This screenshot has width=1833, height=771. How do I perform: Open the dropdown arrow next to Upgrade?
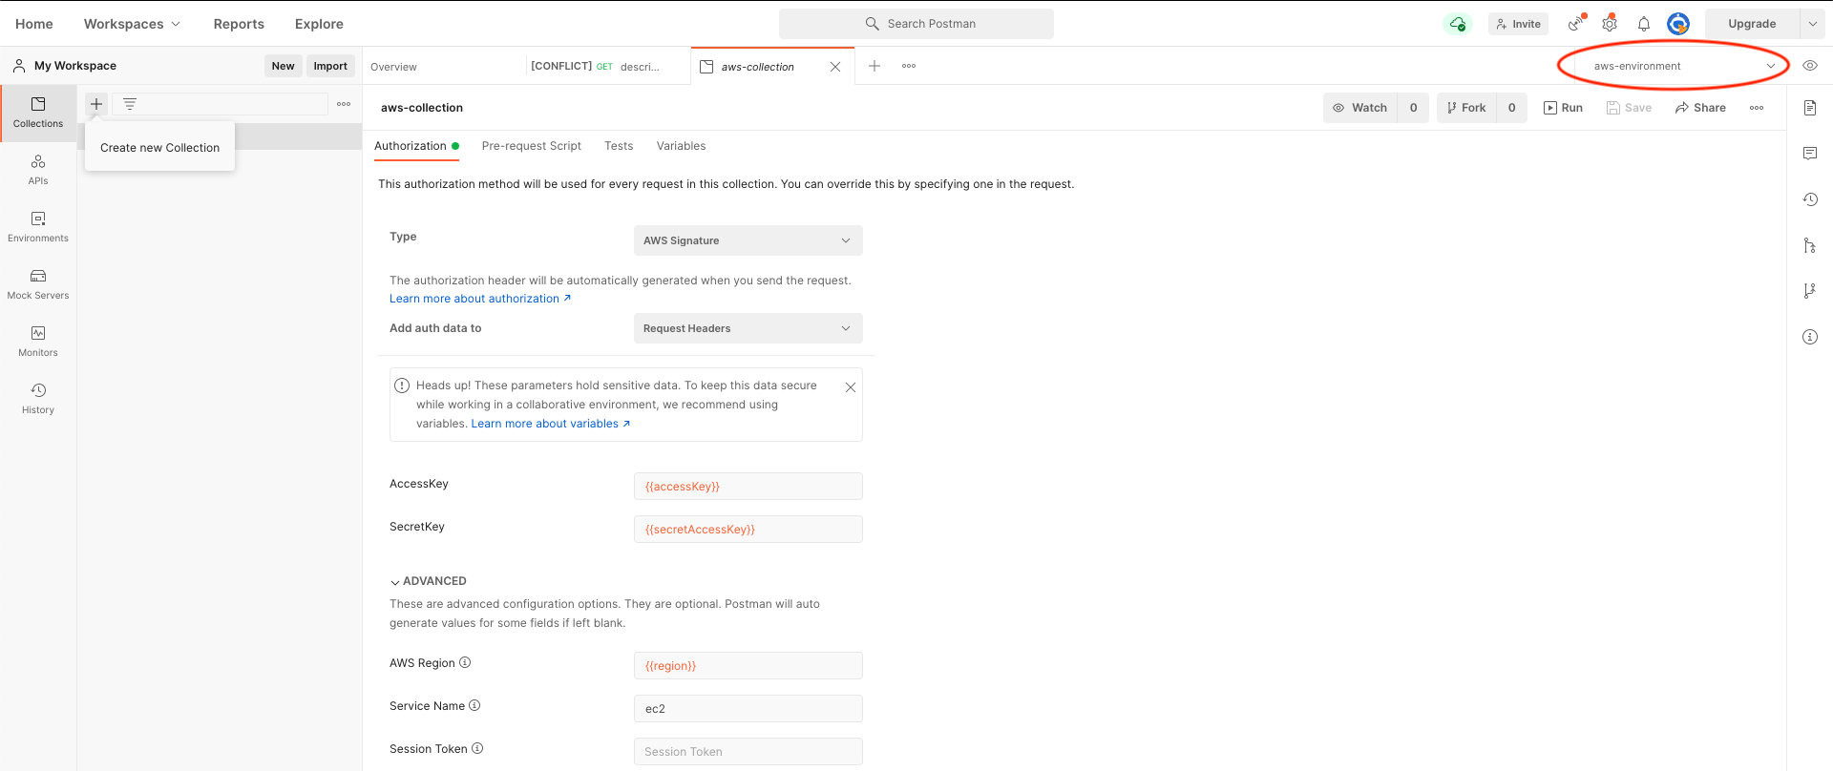(x=1812, y=24)
